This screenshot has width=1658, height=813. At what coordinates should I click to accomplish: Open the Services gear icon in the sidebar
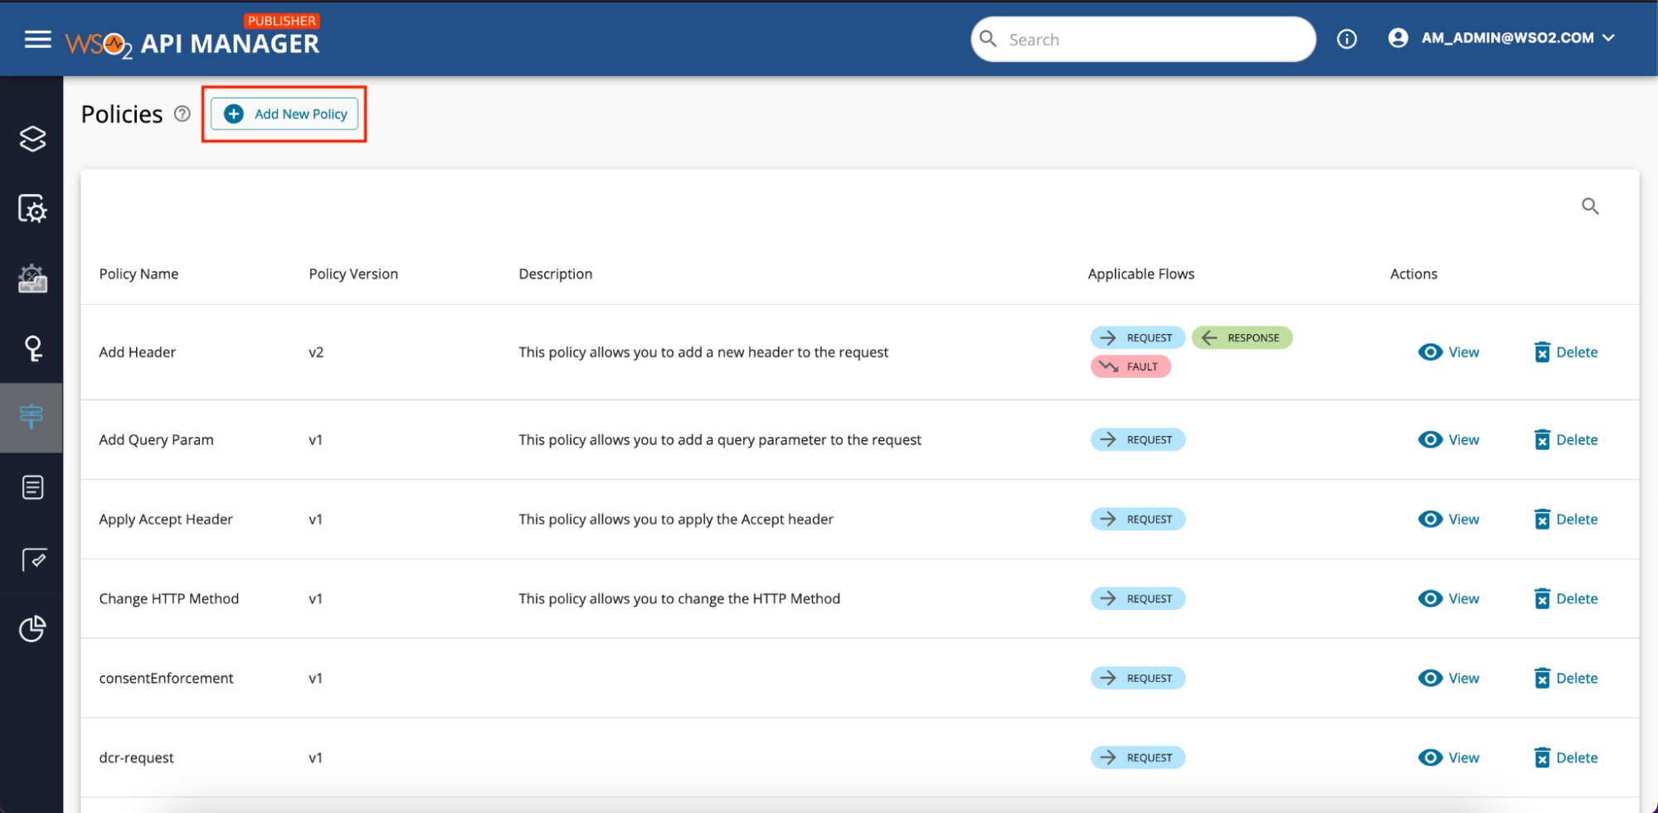(32, 209)
